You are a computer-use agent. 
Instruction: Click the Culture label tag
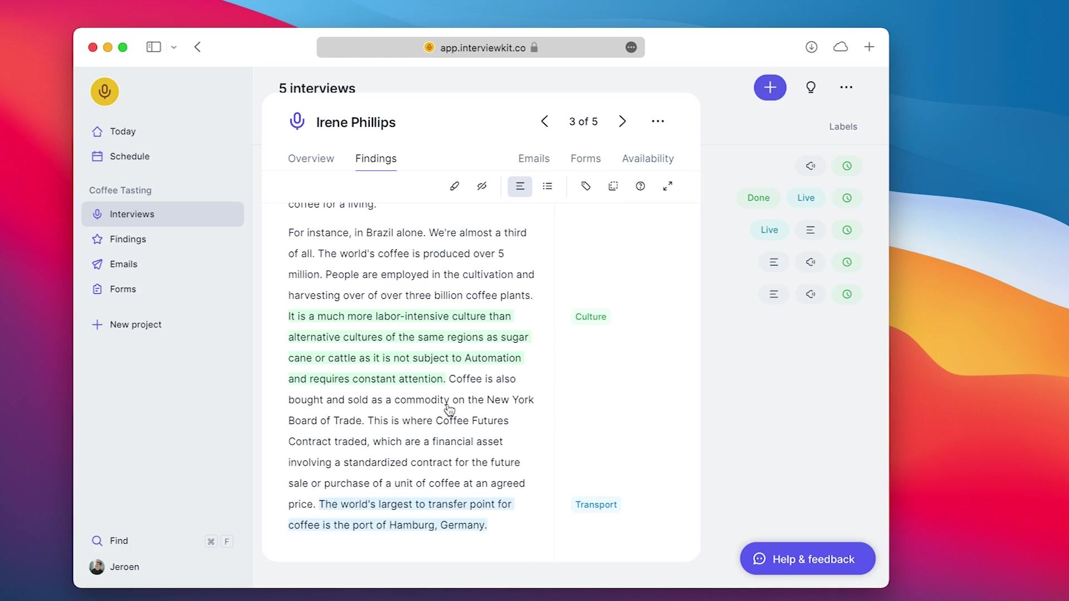point(591,317)
